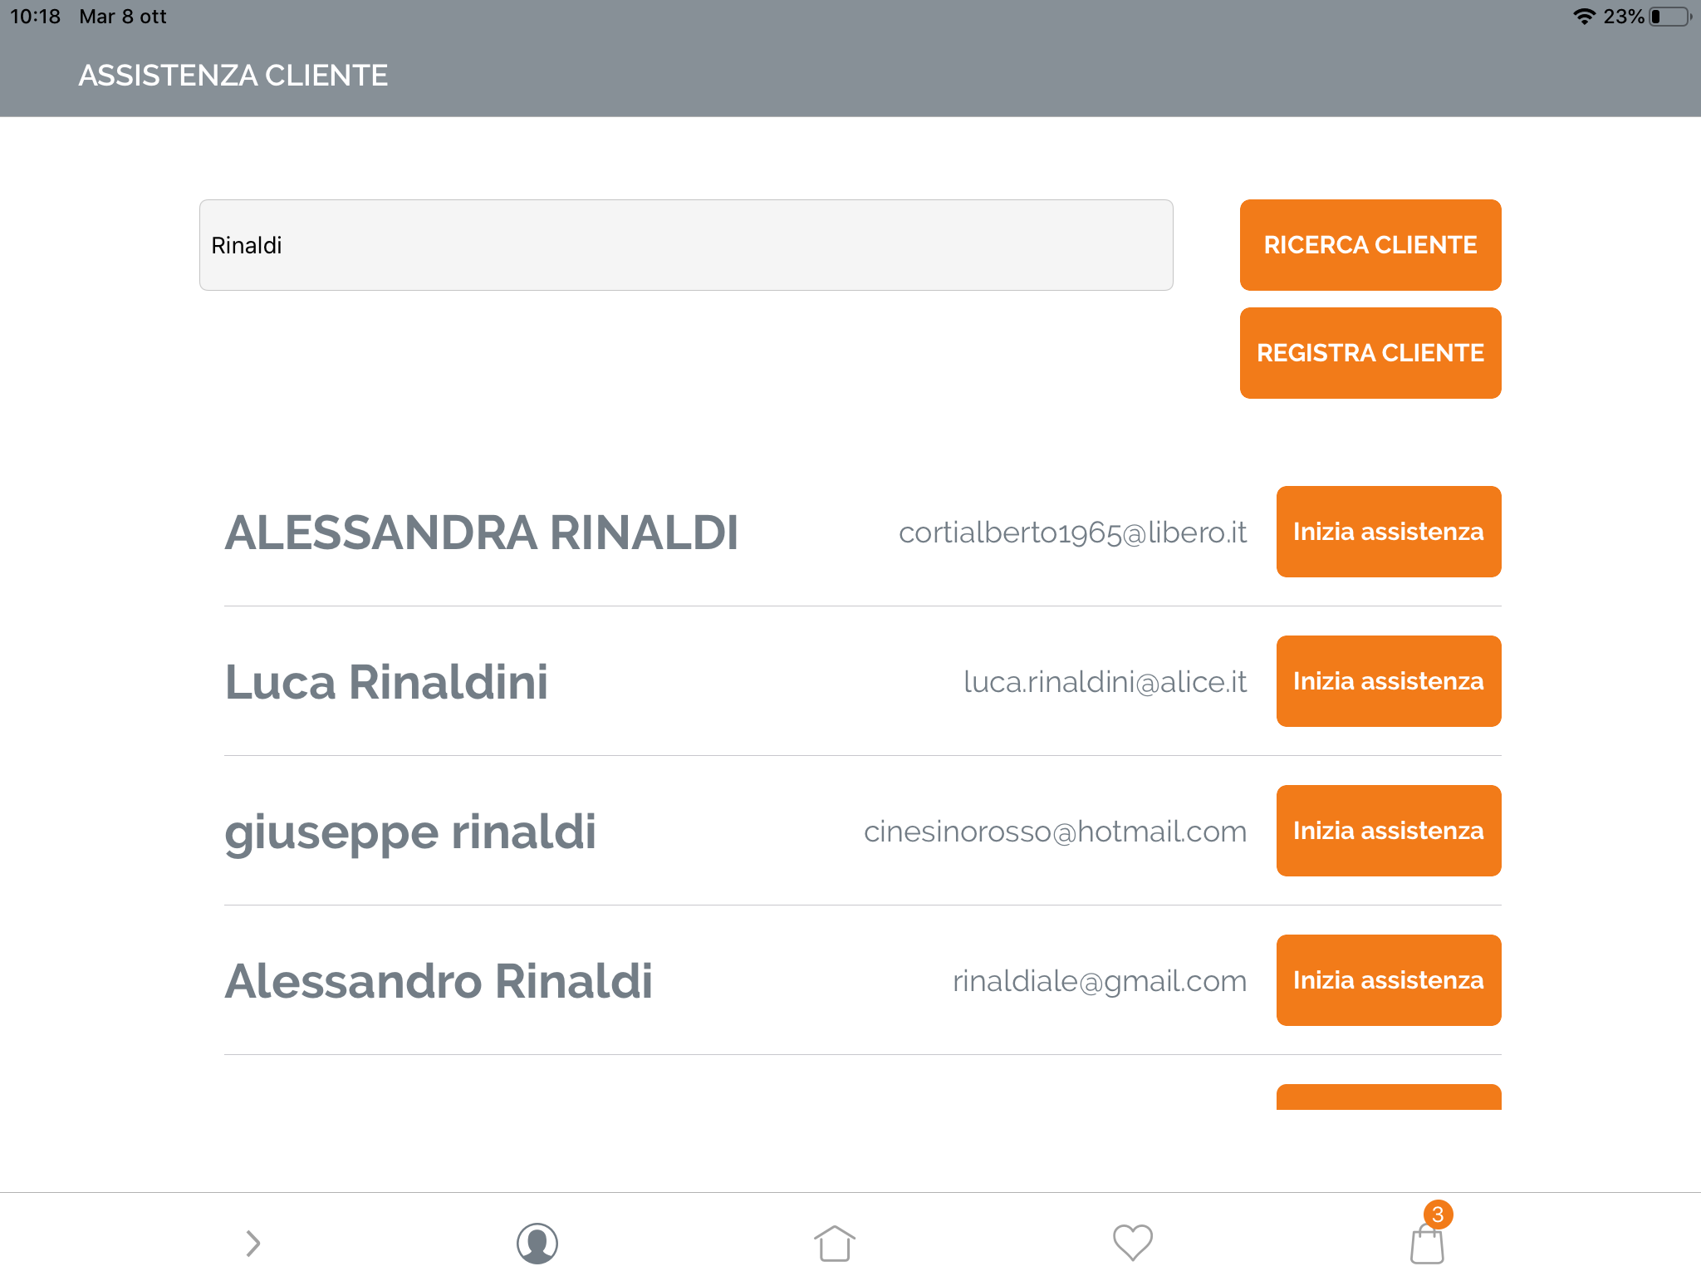Click the RICERCA CLIENTE button
The image size is (1701, 1276).
[x=1370, y=245]
